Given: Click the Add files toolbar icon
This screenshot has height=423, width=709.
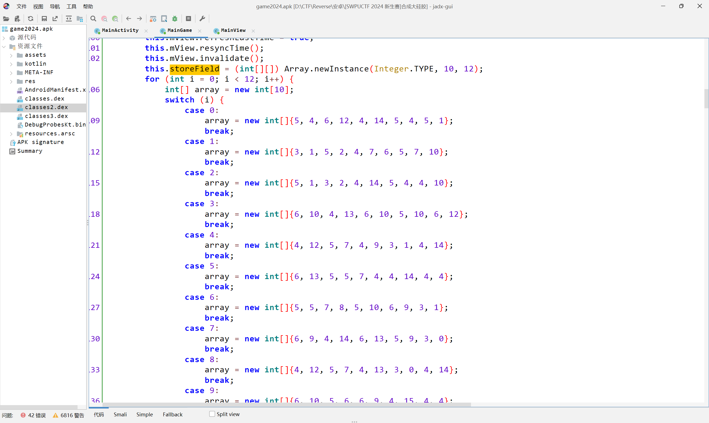Looking at the screenshot, I should [17, 19].
